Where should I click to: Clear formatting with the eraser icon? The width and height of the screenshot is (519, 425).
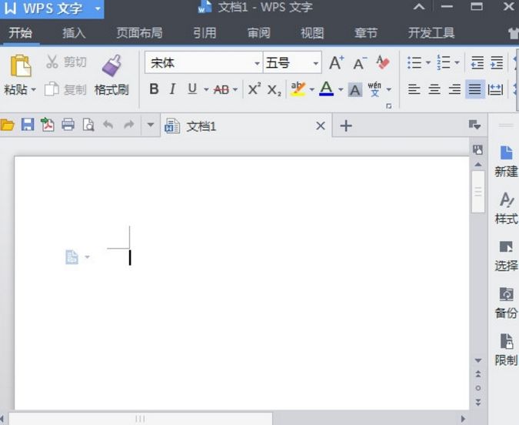tap(383, 62)
